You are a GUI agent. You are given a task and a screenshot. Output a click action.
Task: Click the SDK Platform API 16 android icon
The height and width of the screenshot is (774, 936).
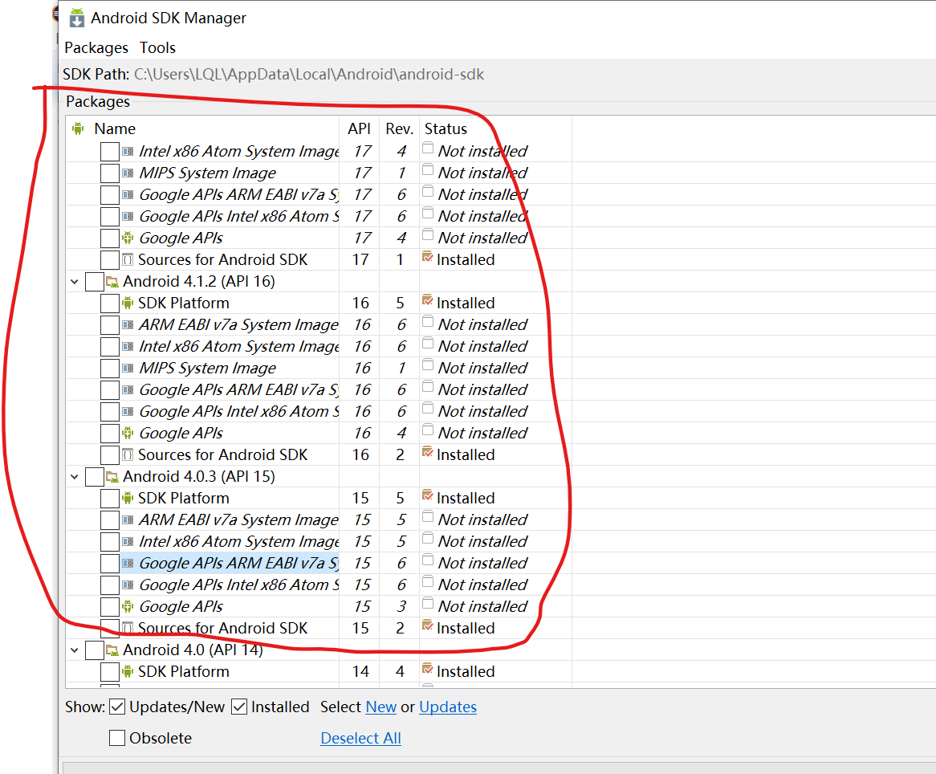pos(128,303)
